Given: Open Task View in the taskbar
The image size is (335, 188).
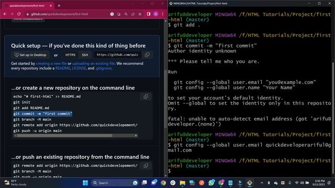Looking at the screenshot, I should 144,183.
